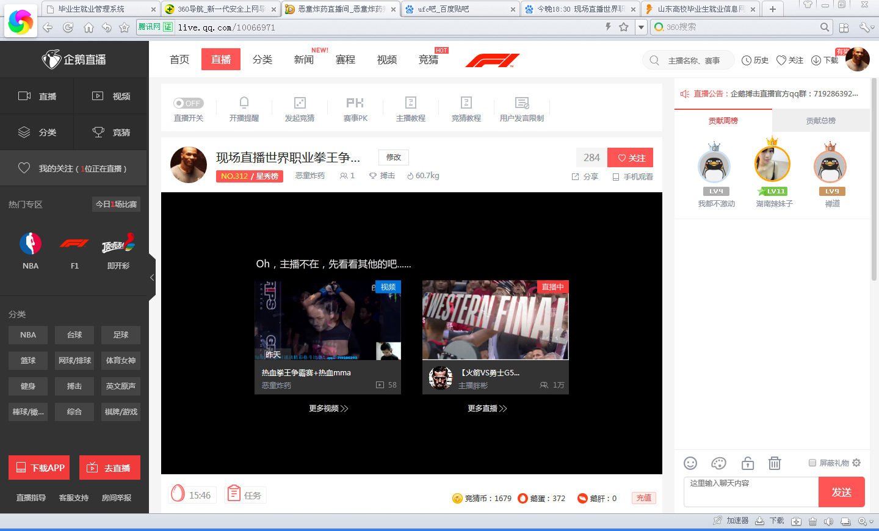Click the lock icon in chat toolbar
This screenshot has height=531, width=879.
pyautogui.click(x=748, y=463)
